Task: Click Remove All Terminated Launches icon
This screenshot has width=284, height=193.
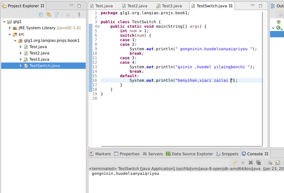Action: click(258, 162)
